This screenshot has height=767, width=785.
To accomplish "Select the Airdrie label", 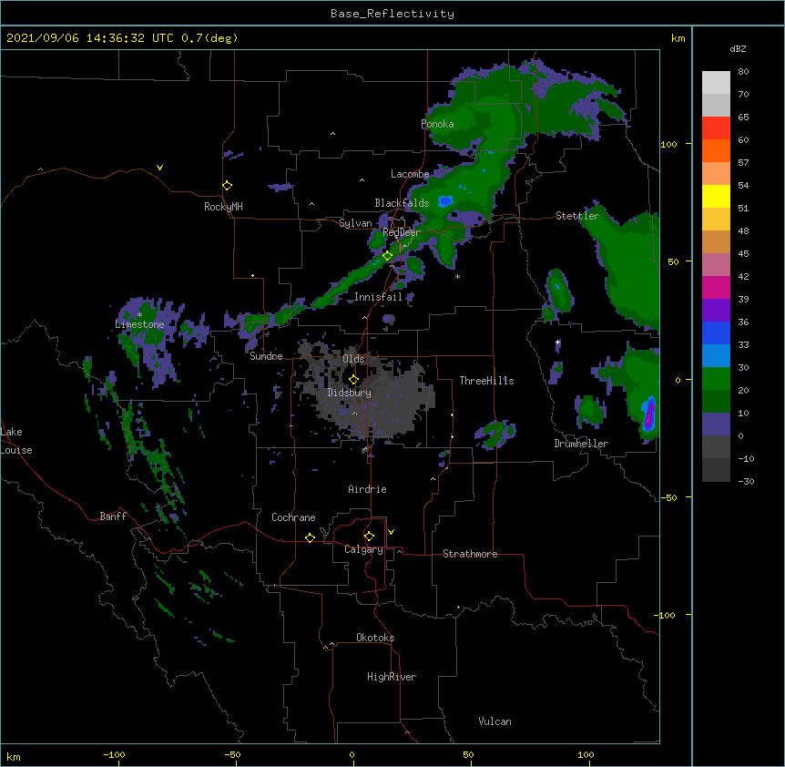I will (x=367, y=489).
